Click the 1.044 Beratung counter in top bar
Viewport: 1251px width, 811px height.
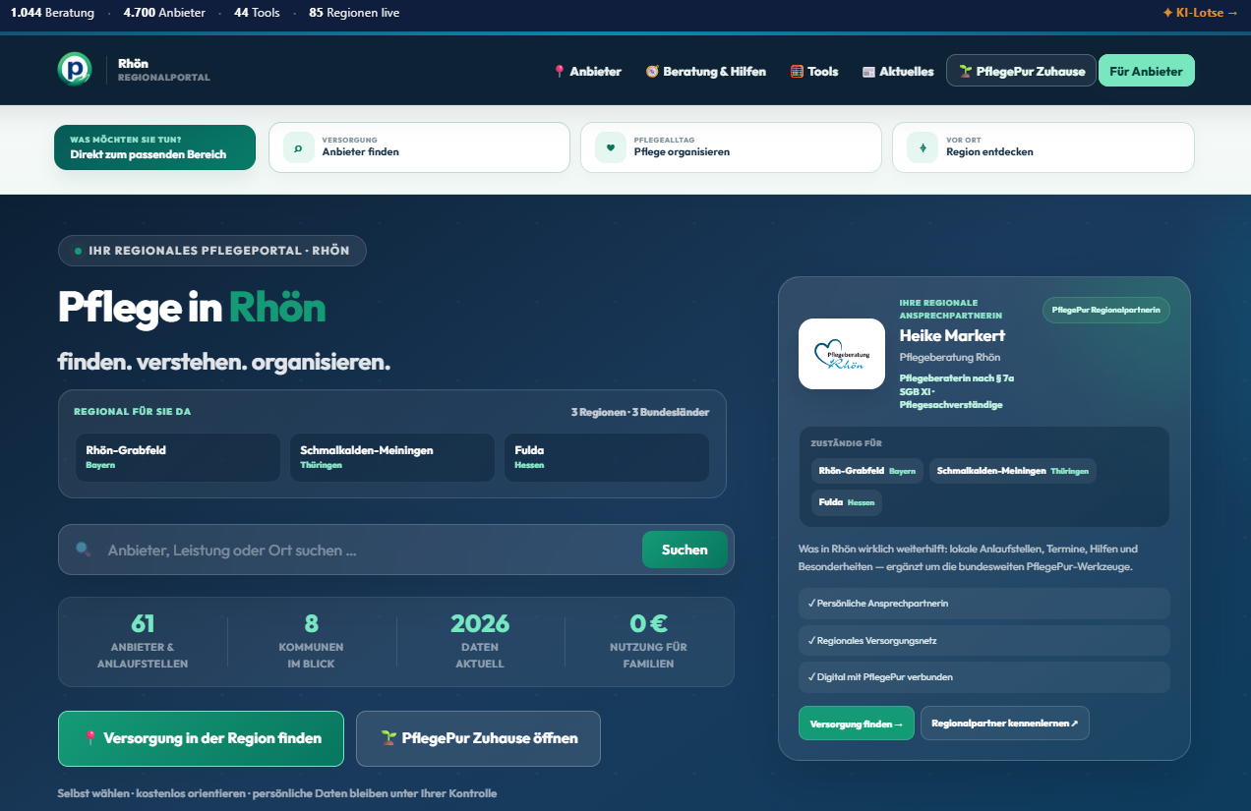(52, 13)
